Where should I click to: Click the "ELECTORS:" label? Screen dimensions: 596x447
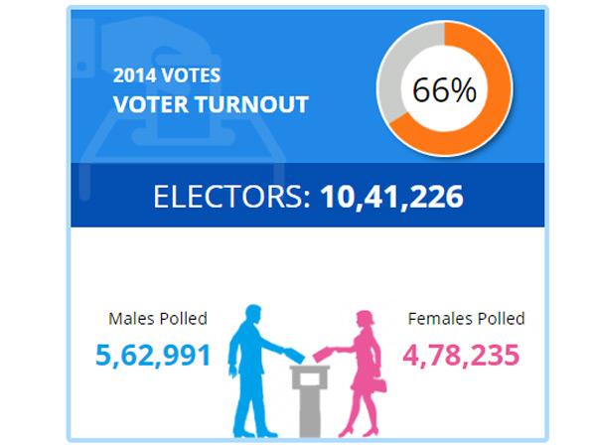coord(232,196)
